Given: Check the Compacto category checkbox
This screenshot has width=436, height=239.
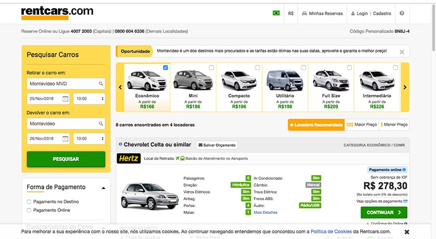Looking at the screenshot, I should (257, 68).
